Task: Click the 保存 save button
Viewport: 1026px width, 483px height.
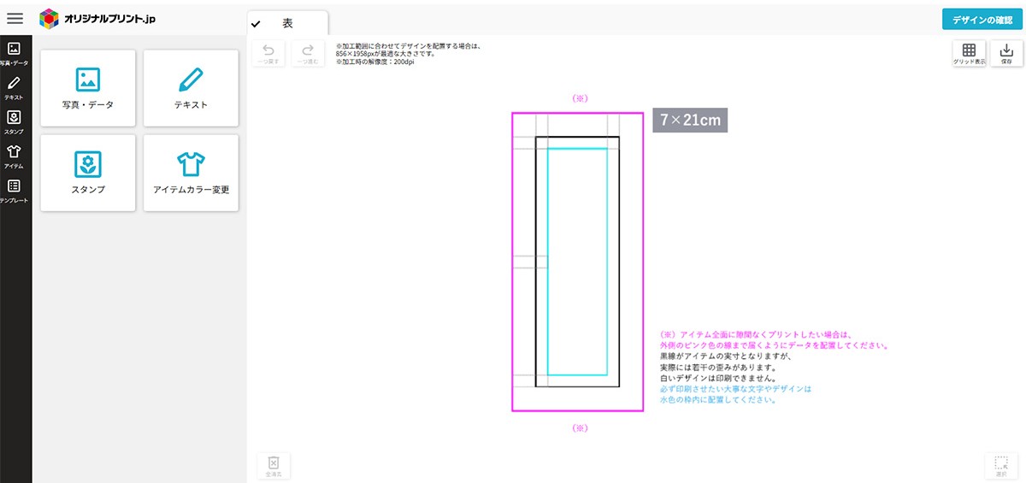Action: pos(1006,53)
